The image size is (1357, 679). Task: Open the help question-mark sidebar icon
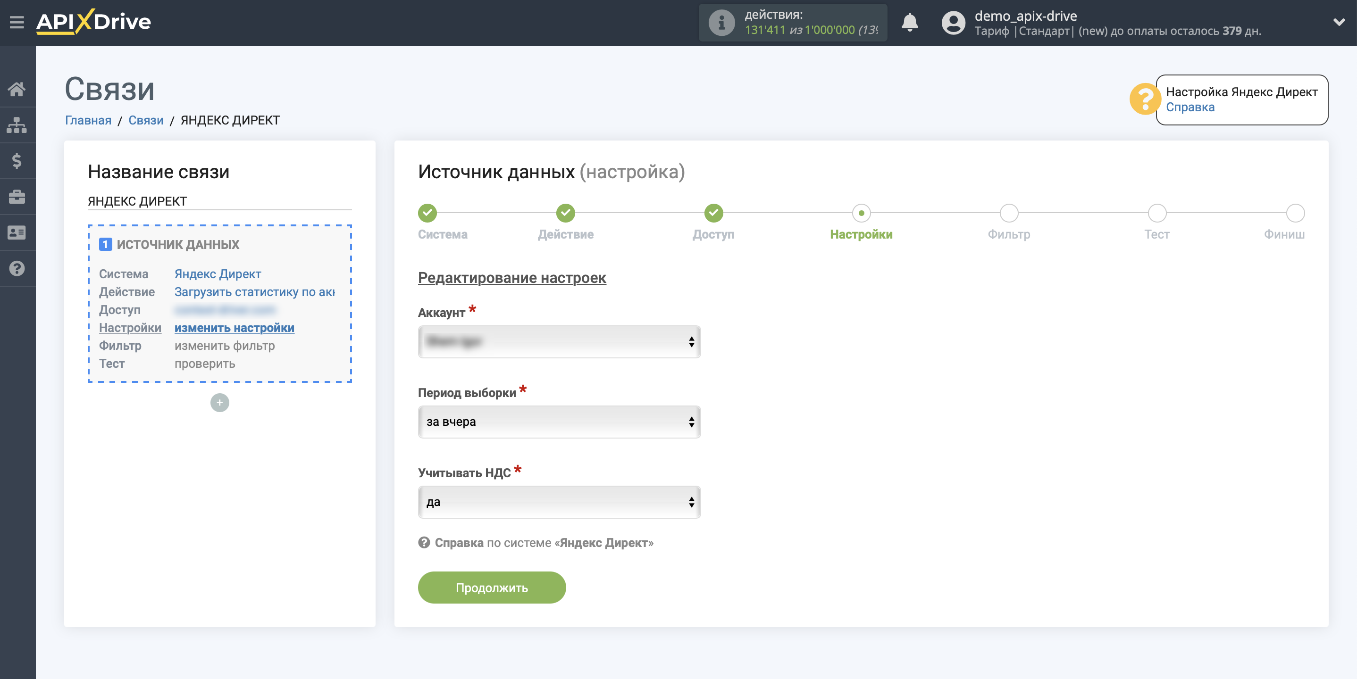coord(17,268)
